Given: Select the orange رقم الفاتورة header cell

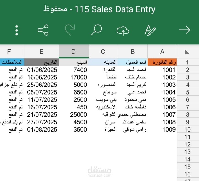Looking at the screenshot, I should click(x=162, y=62).
